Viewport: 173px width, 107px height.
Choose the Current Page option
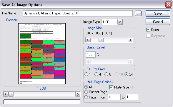click(86, 92)
